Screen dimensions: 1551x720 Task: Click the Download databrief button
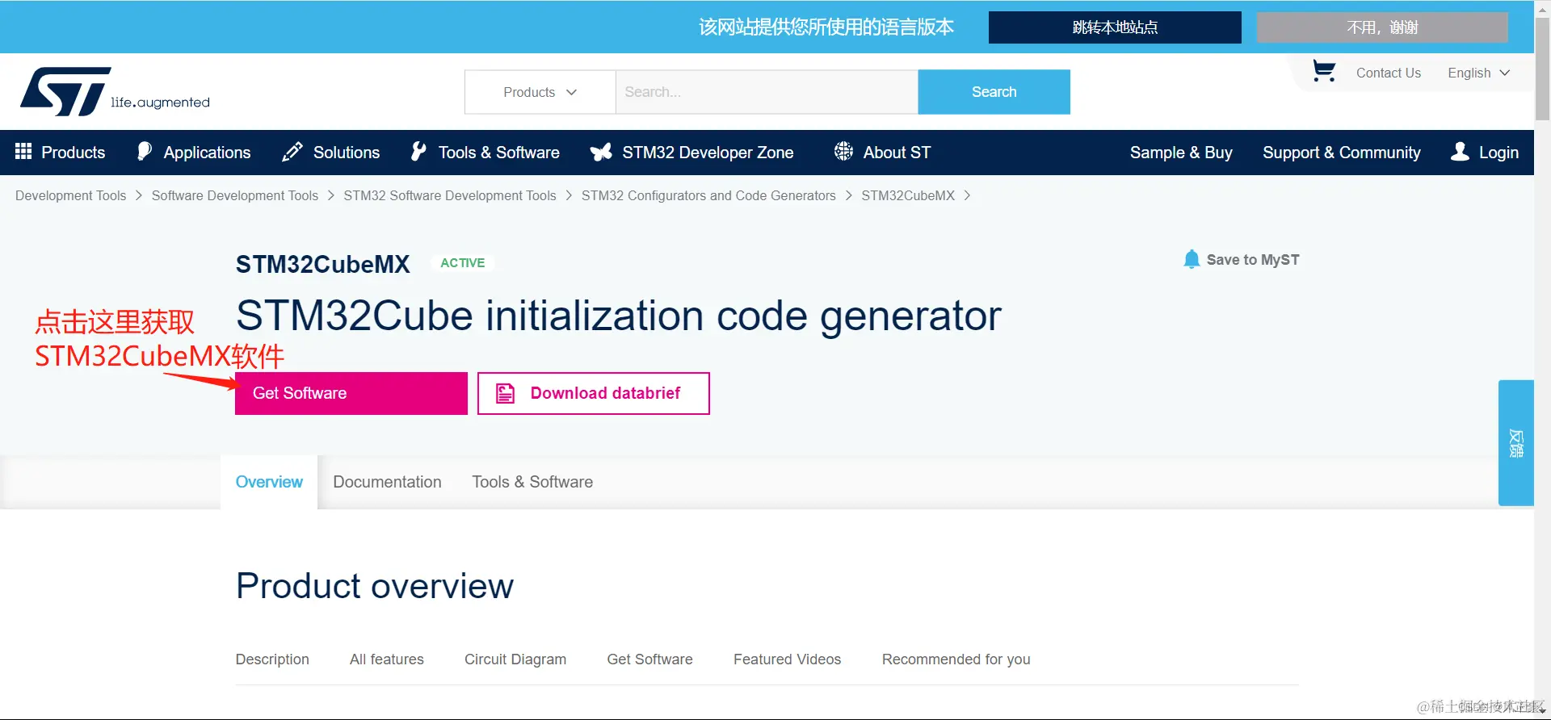pyautogui.click(x=594, y=393)
